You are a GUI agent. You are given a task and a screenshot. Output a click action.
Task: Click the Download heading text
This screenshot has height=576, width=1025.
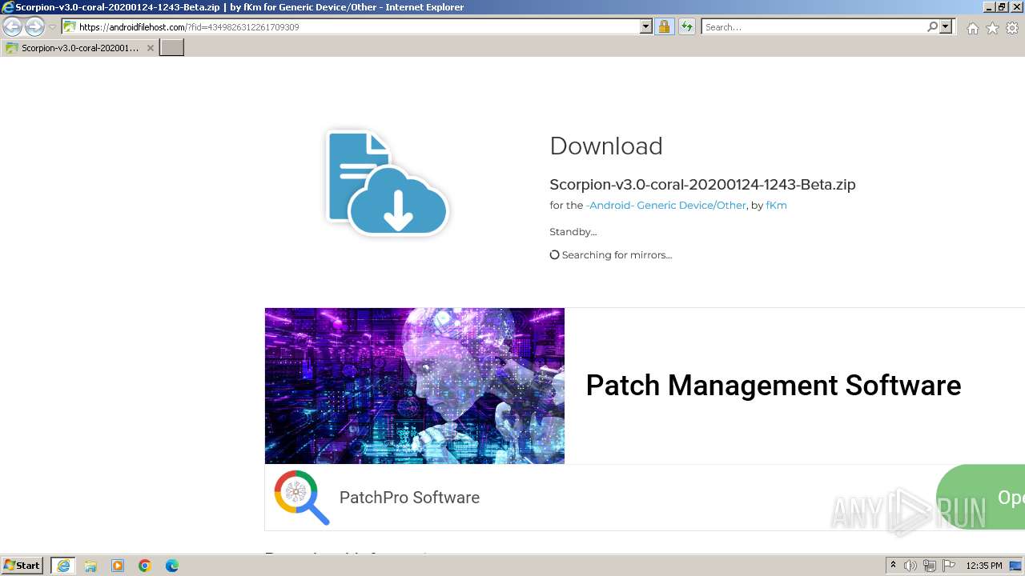(x=606, y=146)
